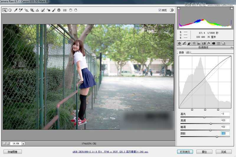The height and width of the screenshot is (157, 236).
Task: Toggle shadow clipping warning in histogram
Action: (179, 9)
